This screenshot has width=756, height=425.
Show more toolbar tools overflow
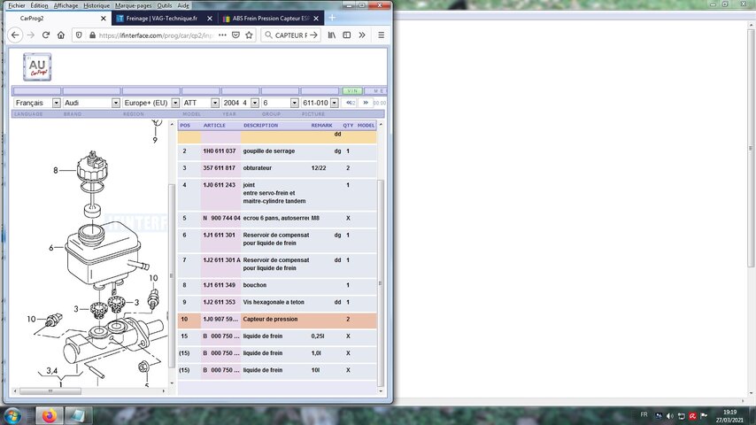(361, 35)
